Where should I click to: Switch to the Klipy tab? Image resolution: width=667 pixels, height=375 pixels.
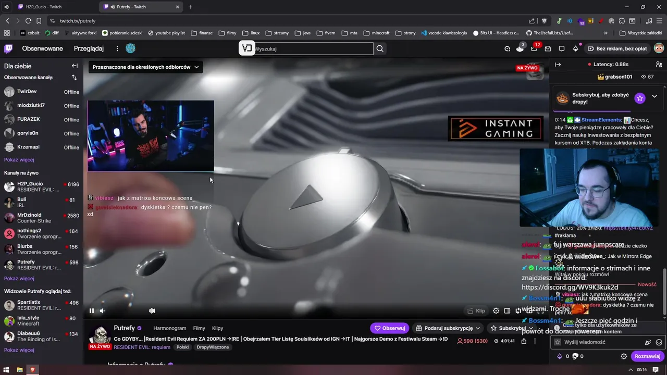click(218, 328)
